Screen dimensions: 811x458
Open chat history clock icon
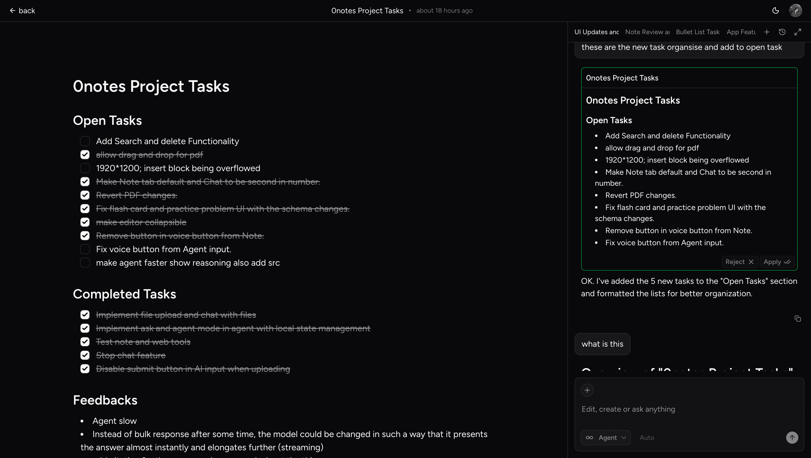click(782, 32)
